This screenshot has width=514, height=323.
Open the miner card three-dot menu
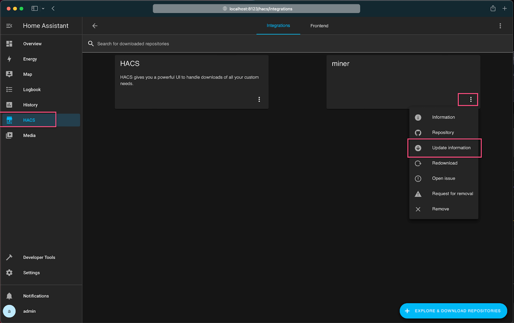coord(471,99)
